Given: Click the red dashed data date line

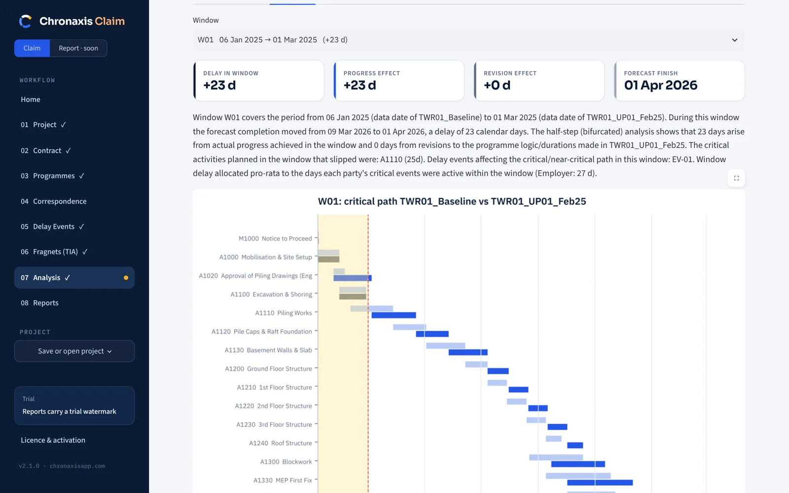Looking at the screenshot, I should coord(368,353).
